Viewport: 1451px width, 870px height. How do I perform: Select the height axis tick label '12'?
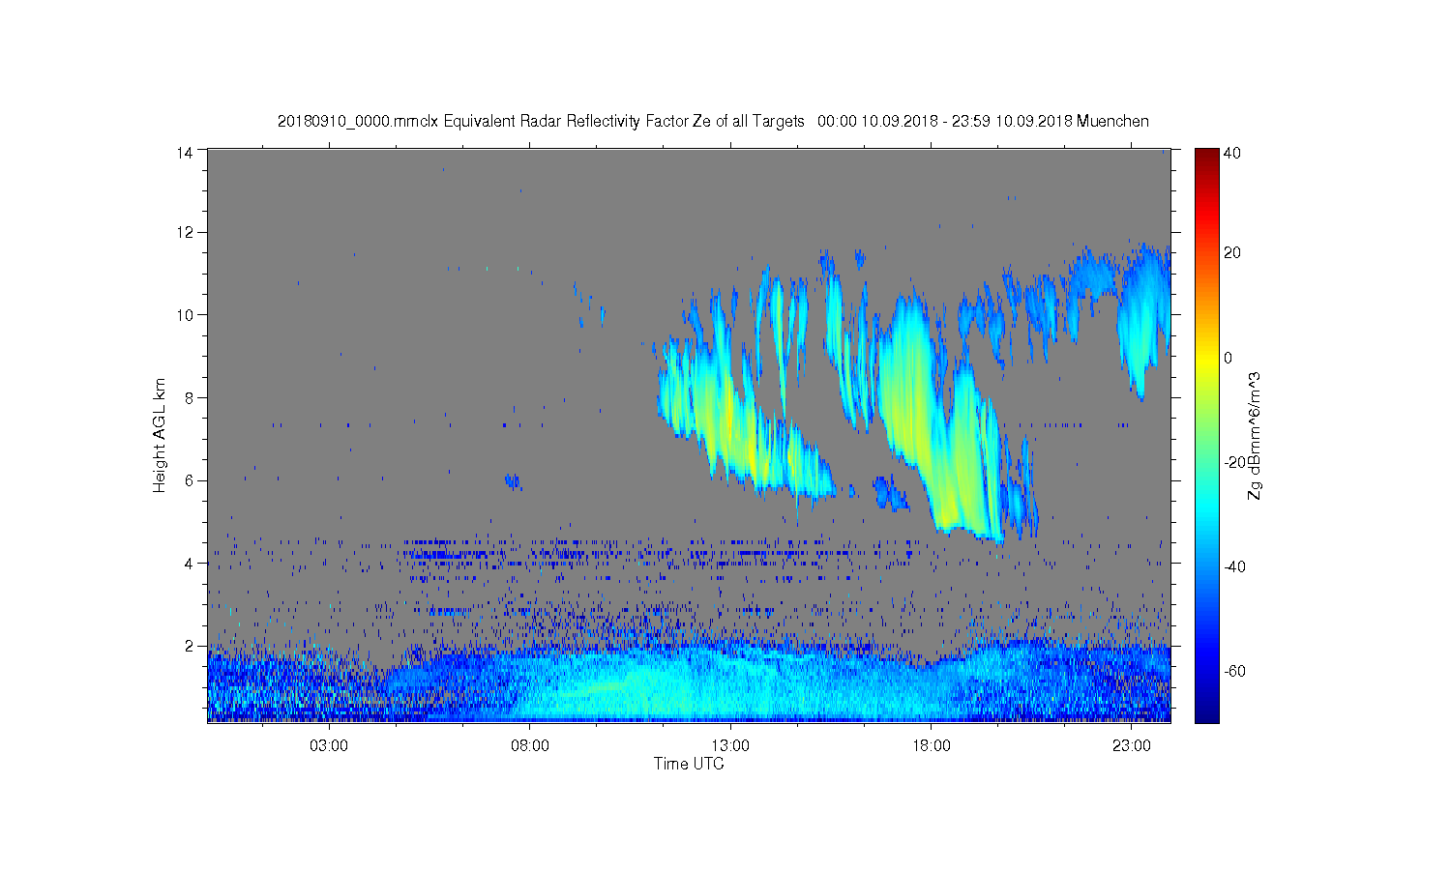tap(185, 232)
